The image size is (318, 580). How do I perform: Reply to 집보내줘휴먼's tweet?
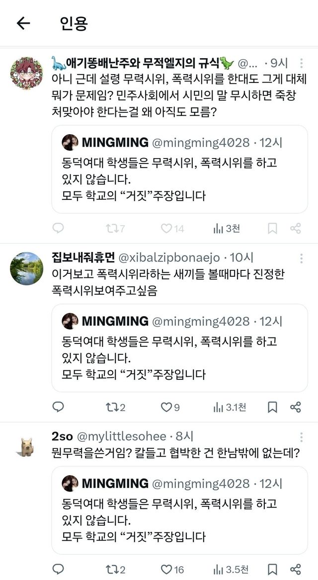[58, 408]
